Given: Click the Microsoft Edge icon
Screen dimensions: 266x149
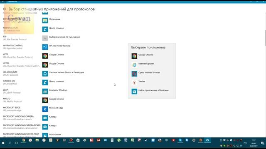Looking at the screenshot, I should pos(45,109).
